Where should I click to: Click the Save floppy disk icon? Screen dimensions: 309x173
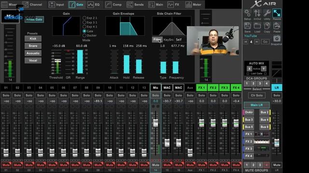247,26
